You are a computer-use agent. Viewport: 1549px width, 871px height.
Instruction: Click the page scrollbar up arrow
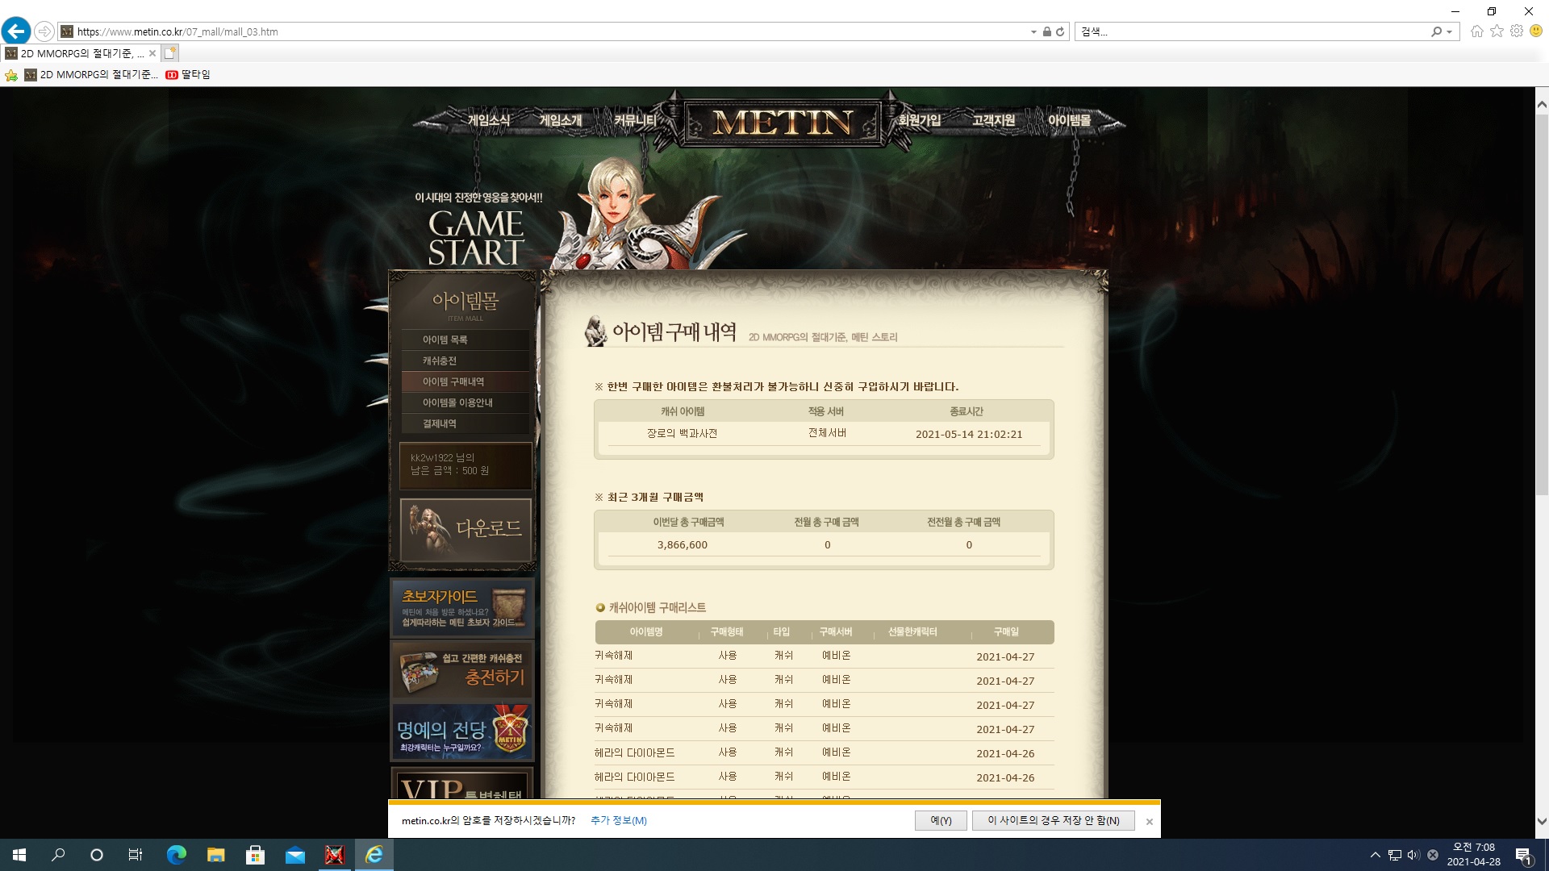[x=1542, y=104]
